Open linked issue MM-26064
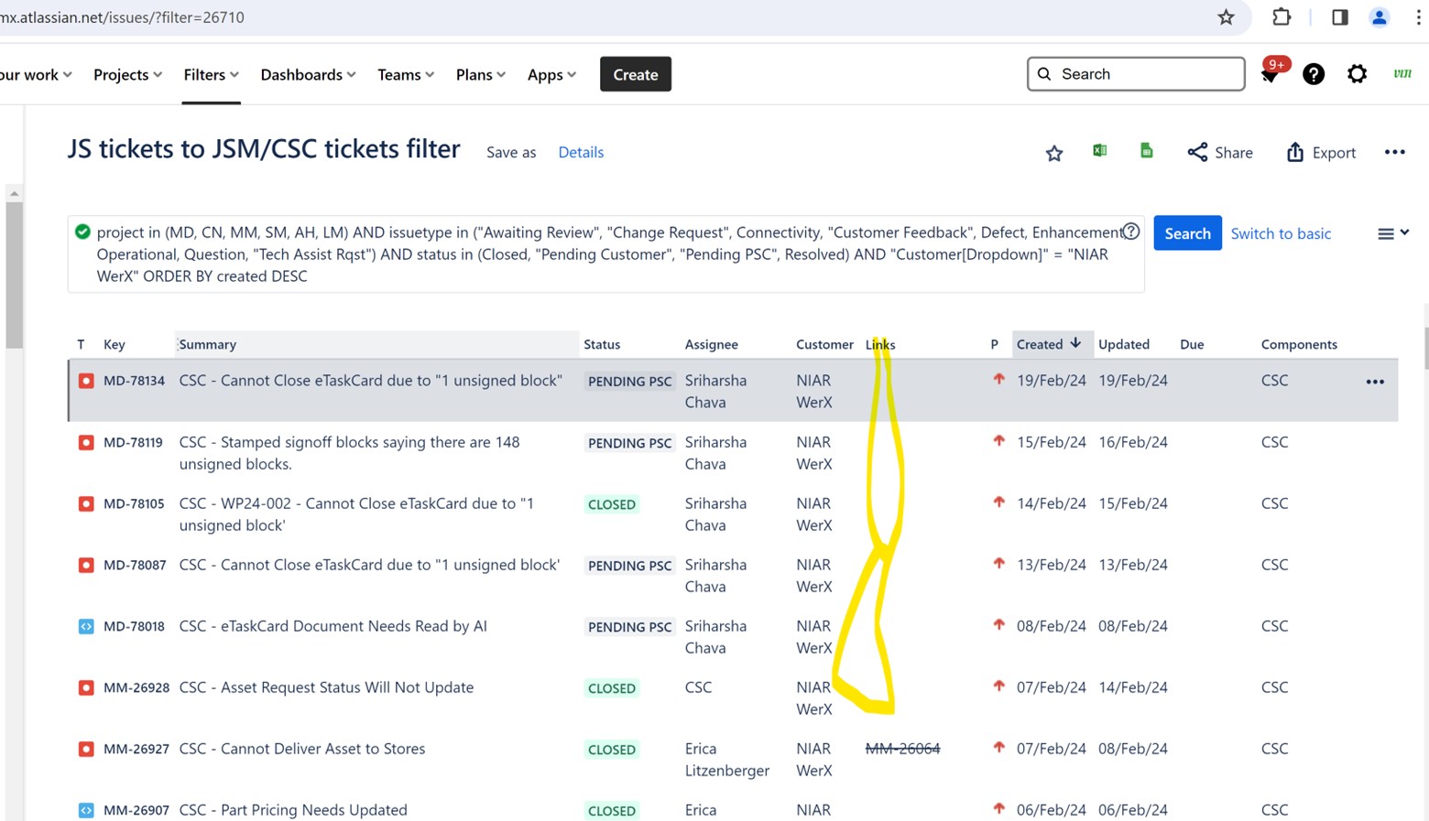Screen dimensions: 1429x821 (902, 749)
